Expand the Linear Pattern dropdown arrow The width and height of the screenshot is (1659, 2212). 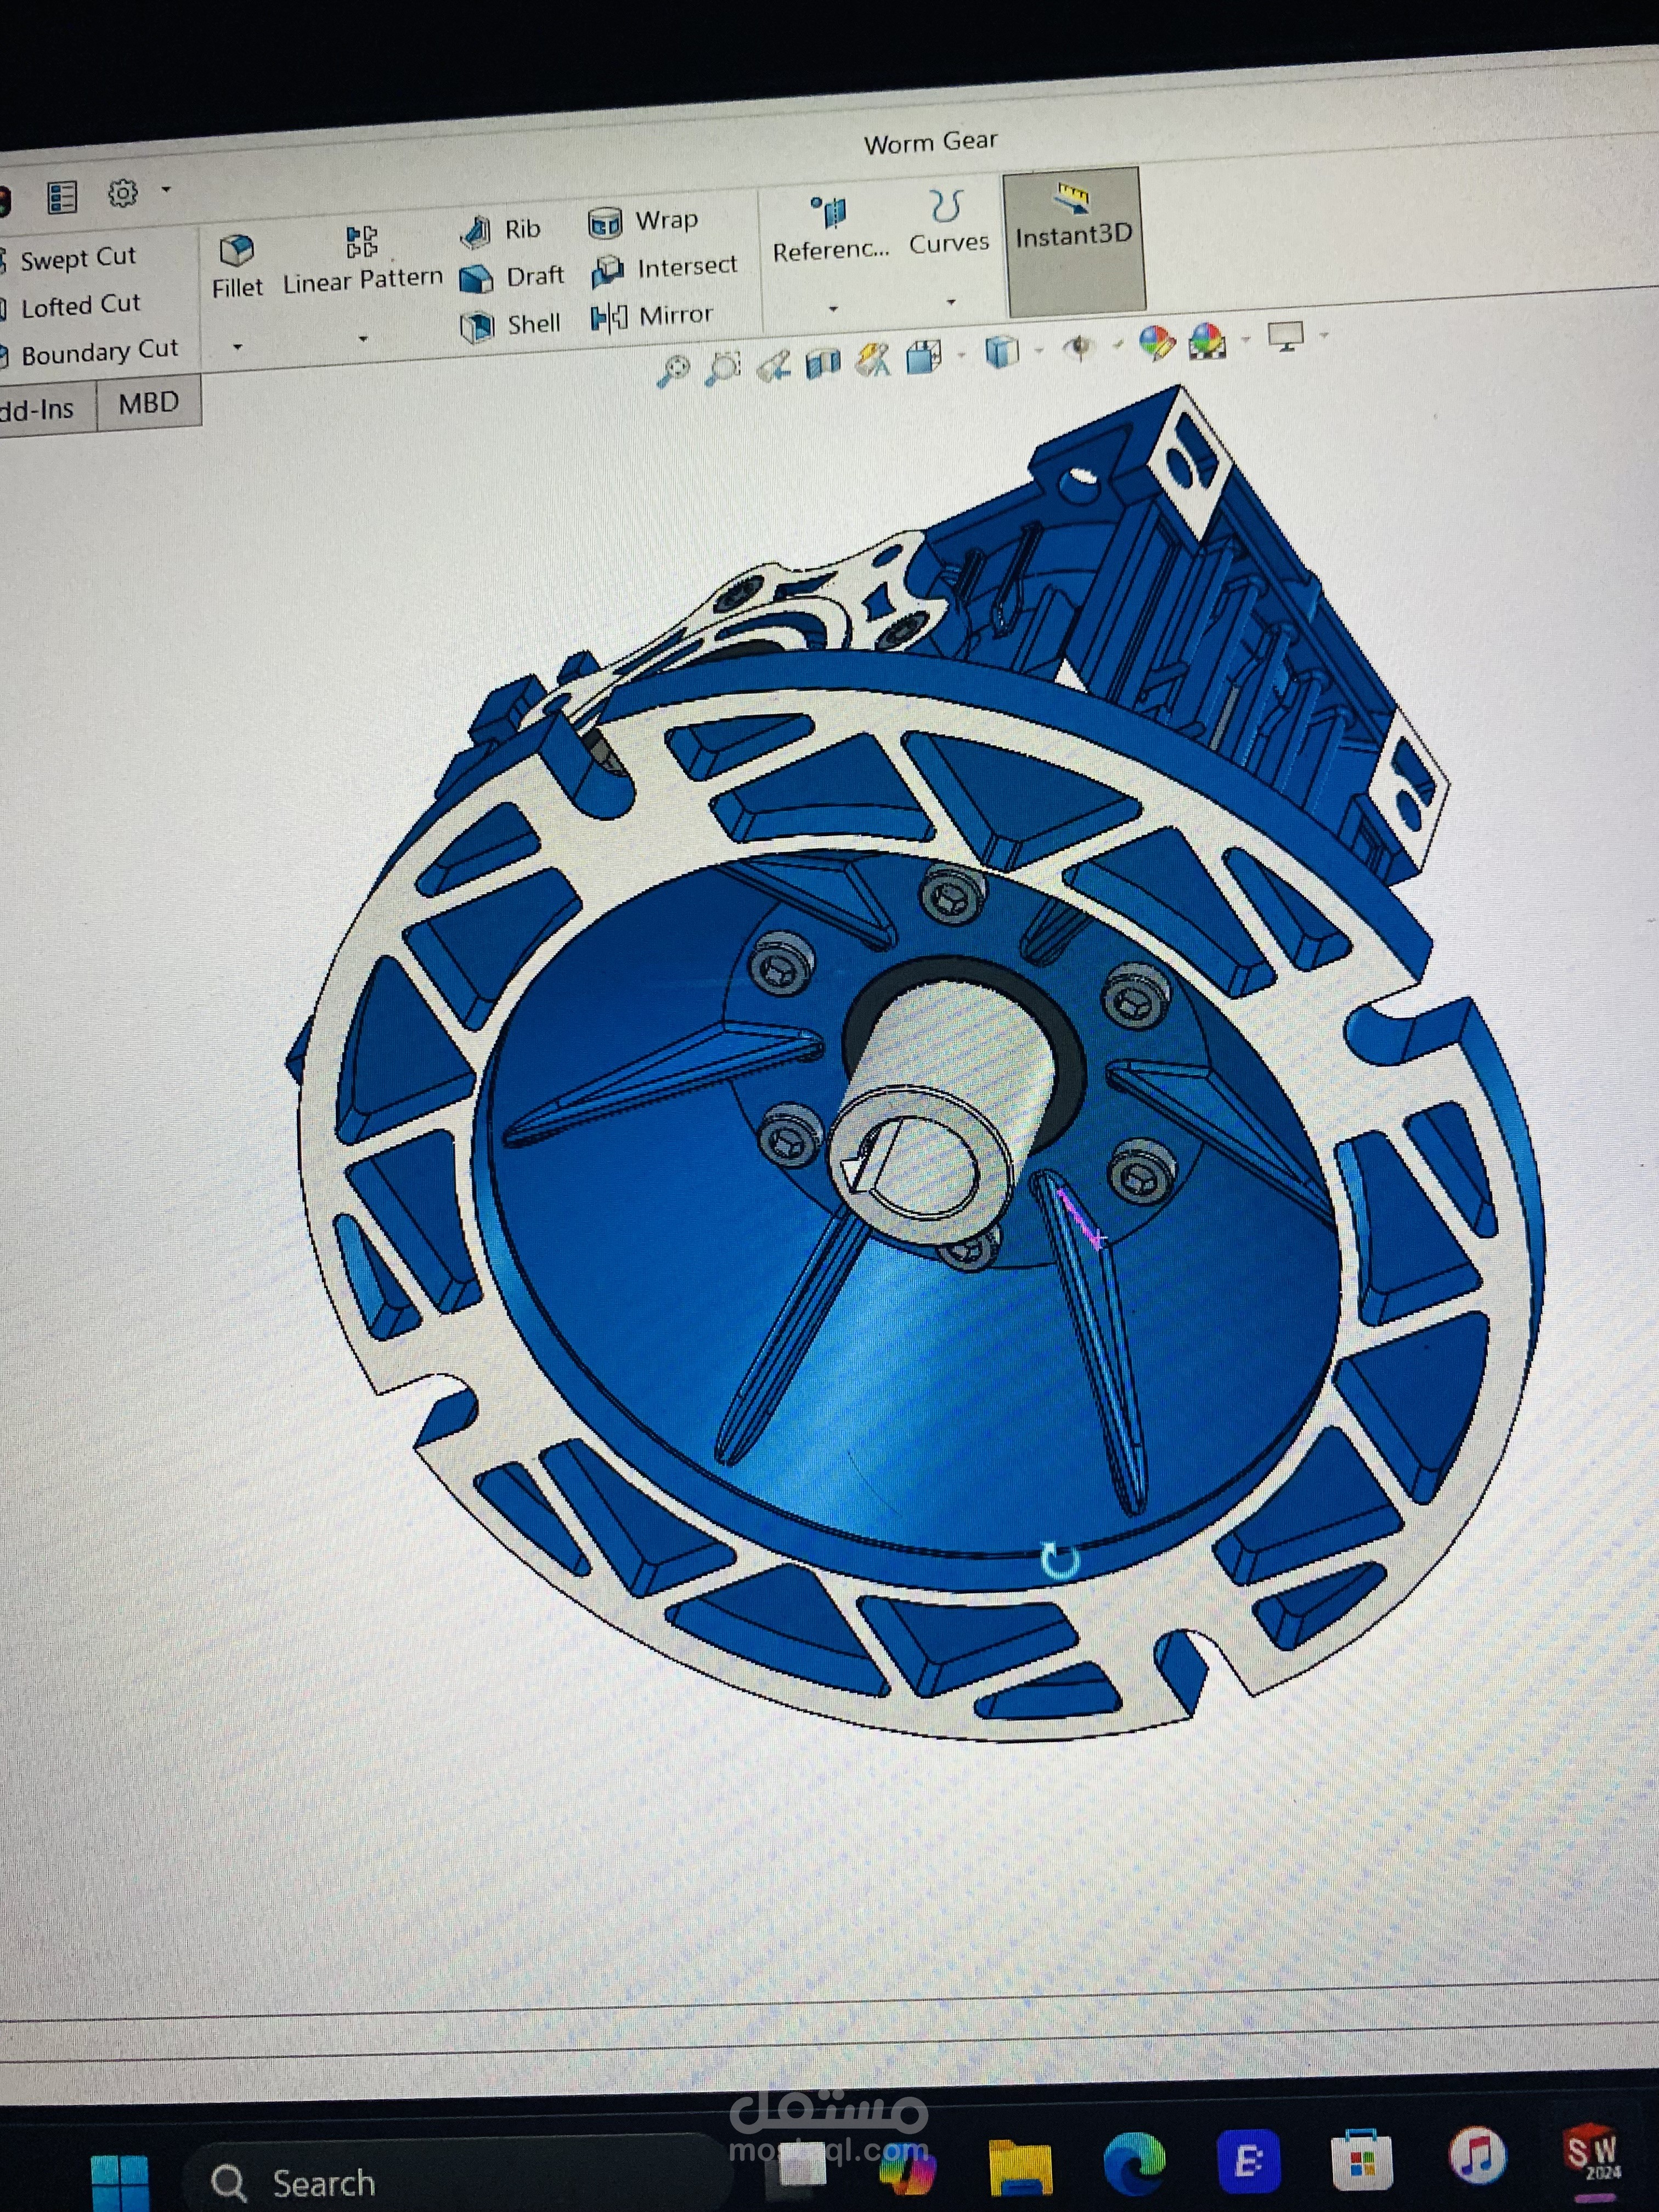(362, 339)
